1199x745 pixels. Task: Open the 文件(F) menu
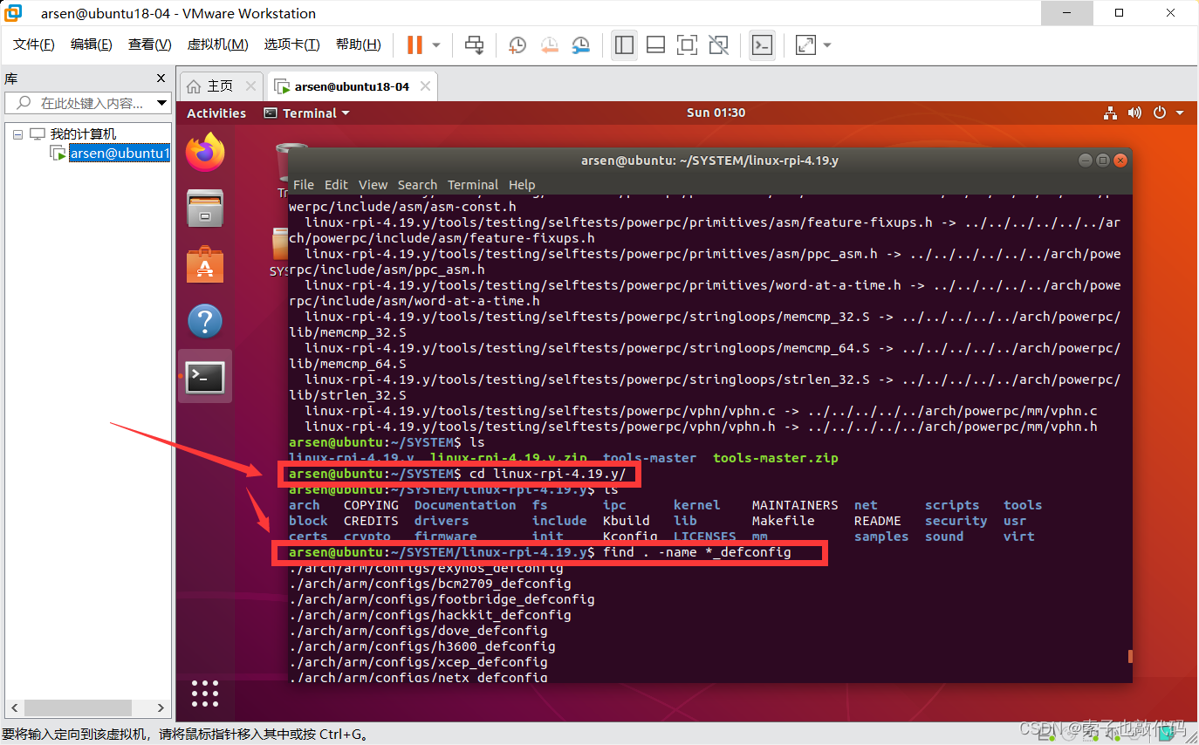point(34,44)
